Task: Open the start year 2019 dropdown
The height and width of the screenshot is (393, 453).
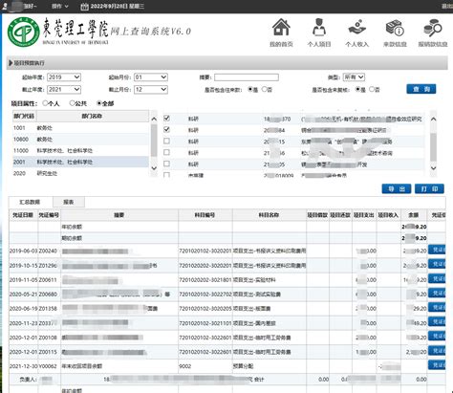Action: pos(64,77)
